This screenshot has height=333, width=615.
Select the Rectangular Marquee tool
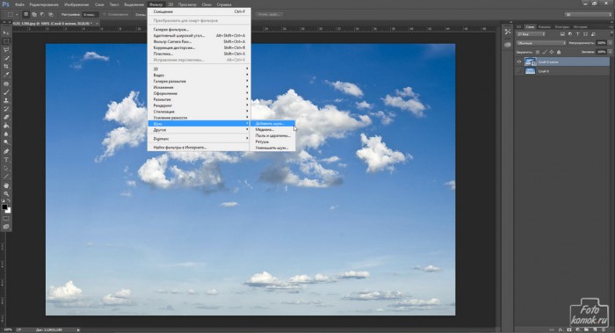6,41
